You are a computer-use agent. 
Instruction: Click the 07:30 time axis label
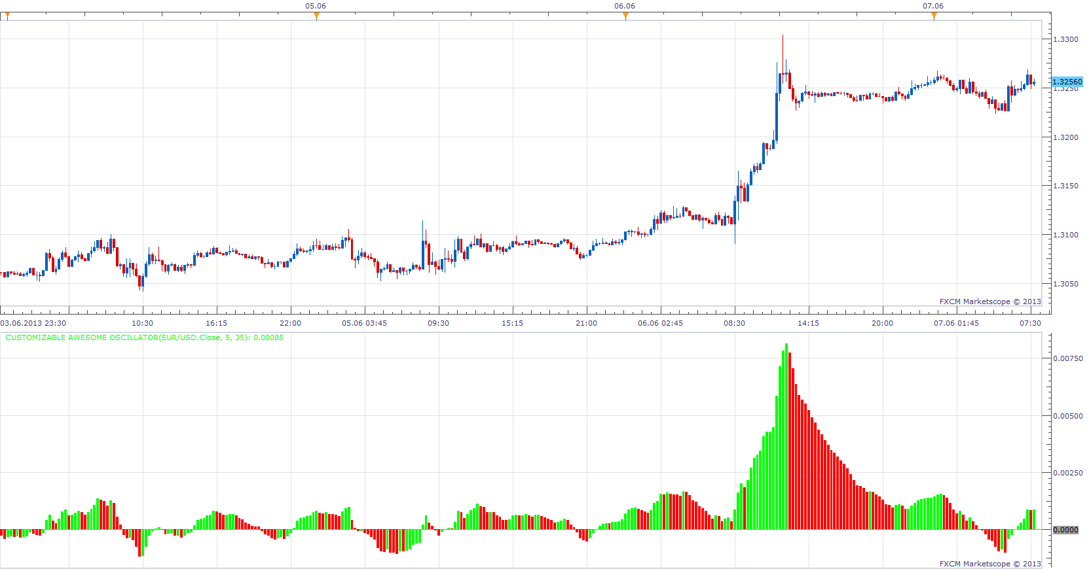pyautogui.click(x=1030, y=323)
